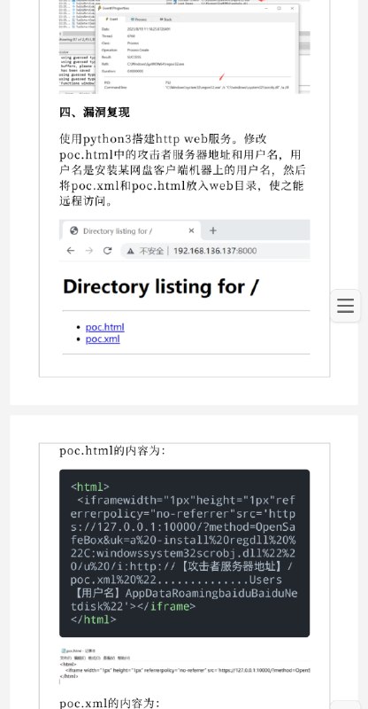Viewport: 368px width, 709px height.
Task: Close the Directory listing browser tab
Action: coord(191,230)
